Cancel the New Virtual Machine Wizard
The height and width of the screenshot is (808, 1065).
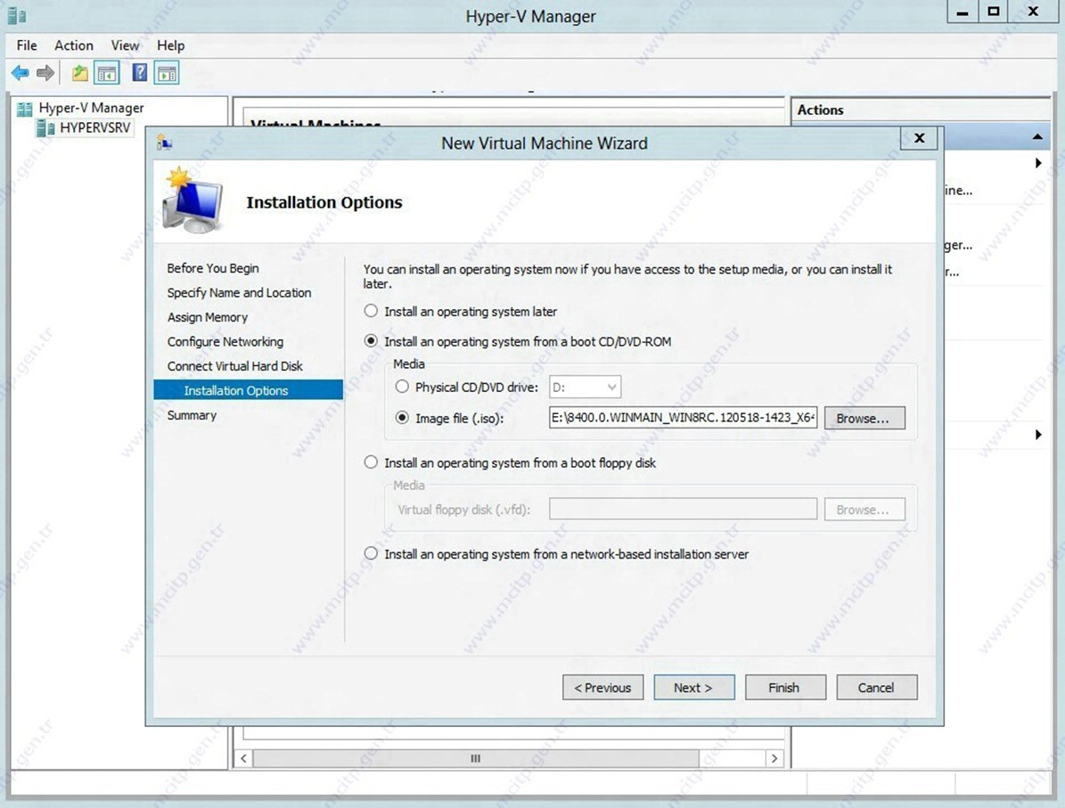(x=877, y=687)
